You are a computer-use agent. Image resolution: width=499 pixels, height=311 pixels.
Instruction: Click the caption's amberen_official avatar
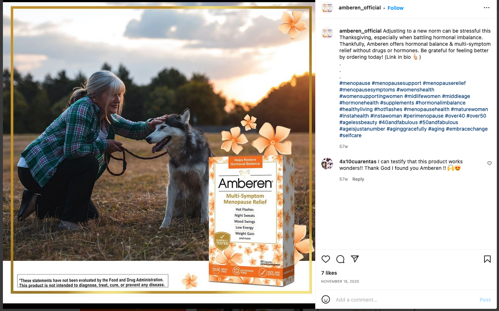[327, 33]
